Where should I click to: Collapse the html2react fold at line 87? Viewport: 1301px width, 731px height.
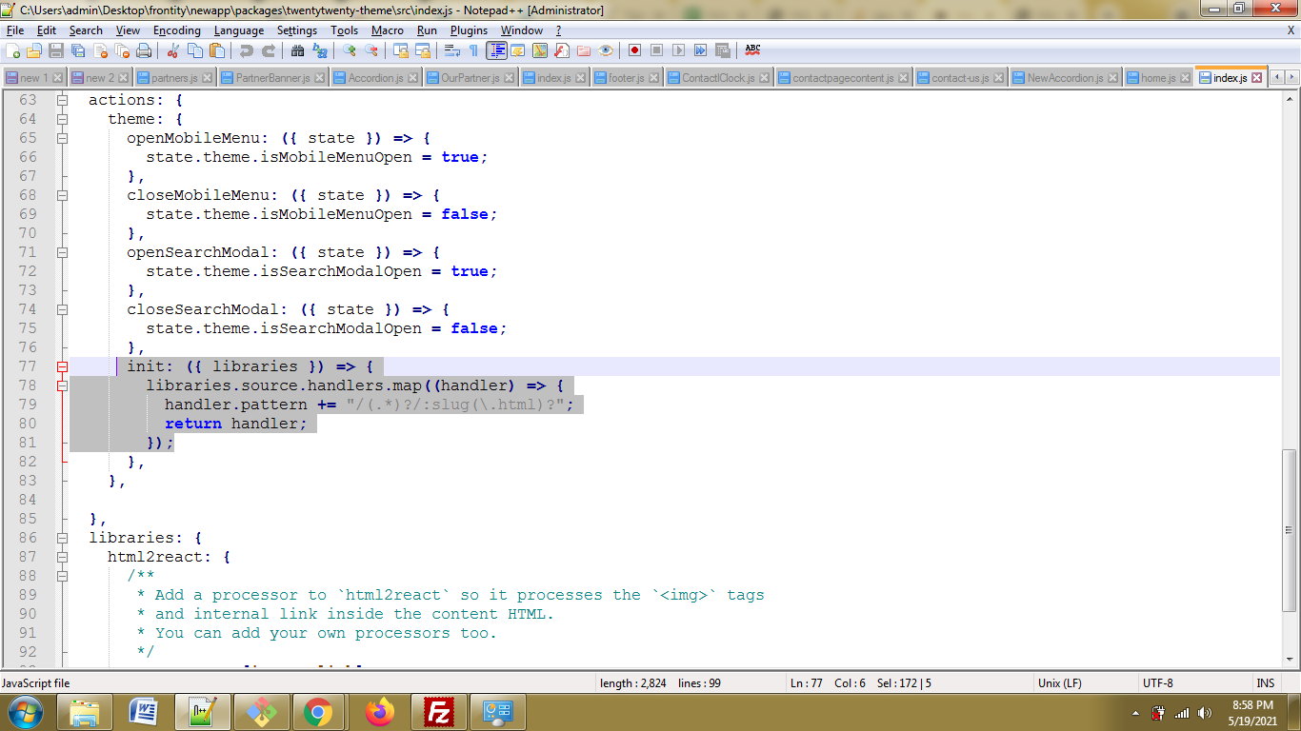click(x=62, y=557)
